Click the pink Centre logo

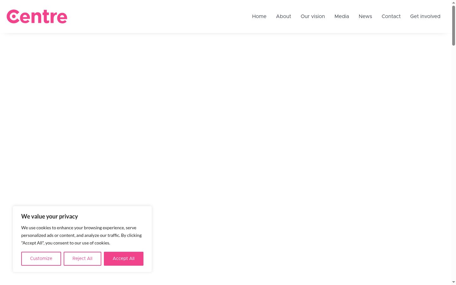click(37, 16)
